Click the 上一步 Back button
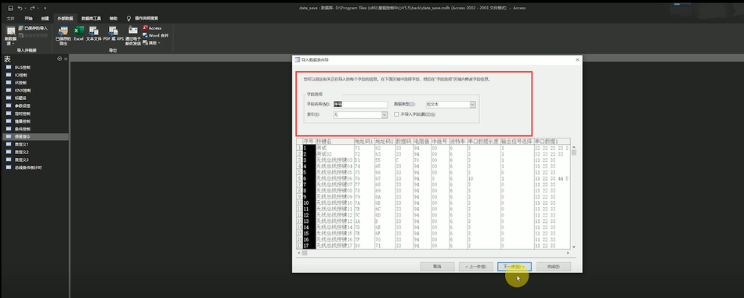 [476, 267]
